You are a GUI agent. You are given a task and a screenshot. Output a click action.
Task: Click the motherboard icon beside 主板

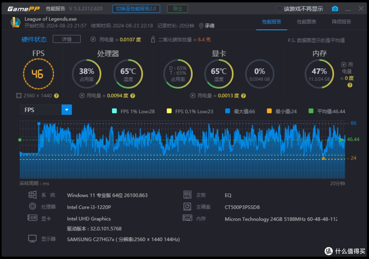[x=187, y=194]
